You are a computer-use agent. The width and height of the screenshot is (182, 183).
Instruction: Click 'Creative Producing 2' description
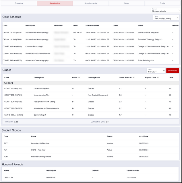click(x=34, y=47)
